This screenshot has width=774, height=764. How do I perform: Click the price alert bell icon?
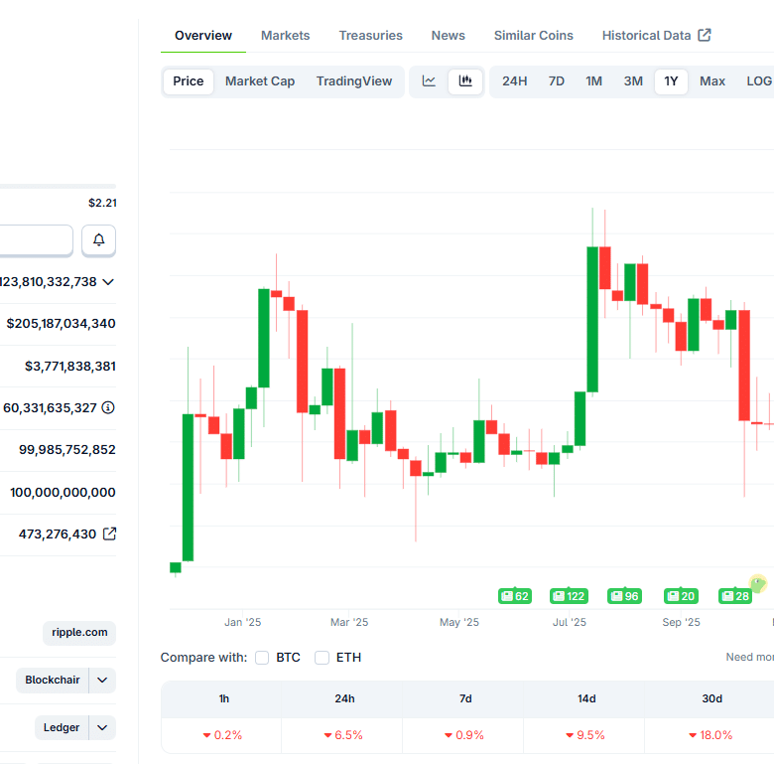pos(98,239)
